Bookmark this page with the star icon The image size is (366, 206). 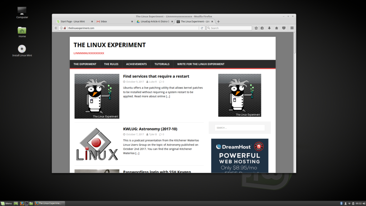[x=256, y=28]
